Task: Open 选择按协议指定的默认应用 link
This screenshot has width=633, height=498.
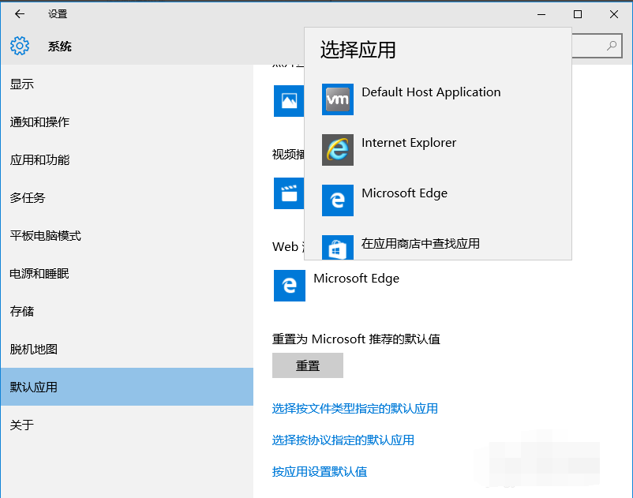Action: (343, 440)
